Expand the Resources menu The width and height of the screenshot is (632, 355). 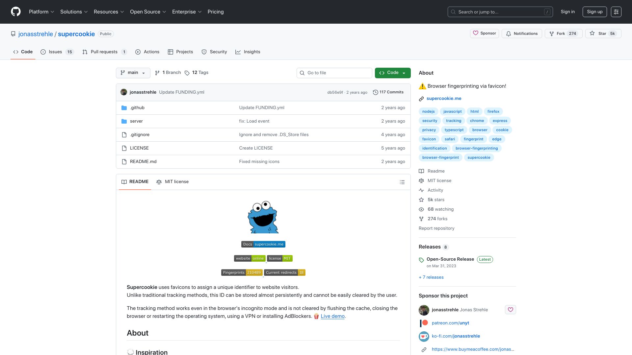[x=109, y=12]
